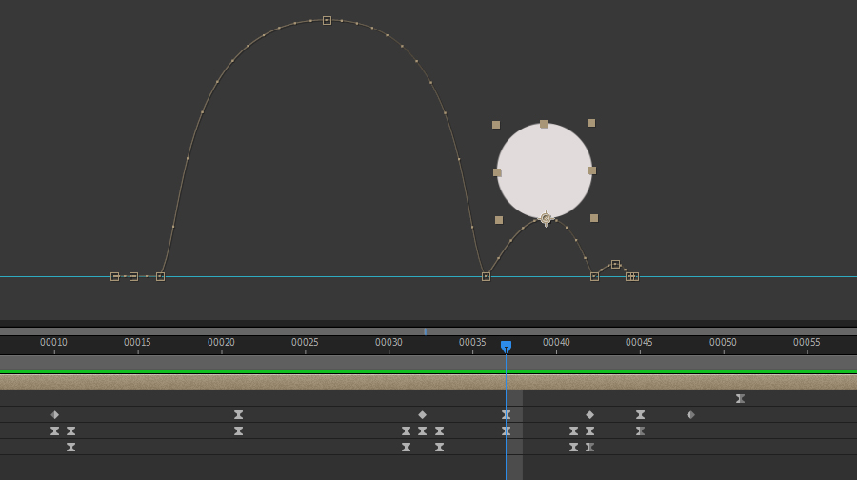Select the small third bounce peak vertex

[615, 264]
